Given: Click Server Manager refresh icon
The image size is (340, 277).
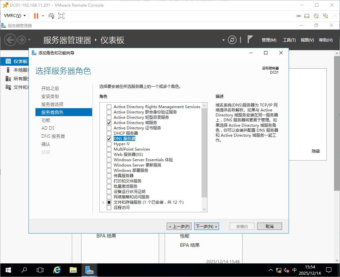Looking at the screenshot, I should 232,40.
